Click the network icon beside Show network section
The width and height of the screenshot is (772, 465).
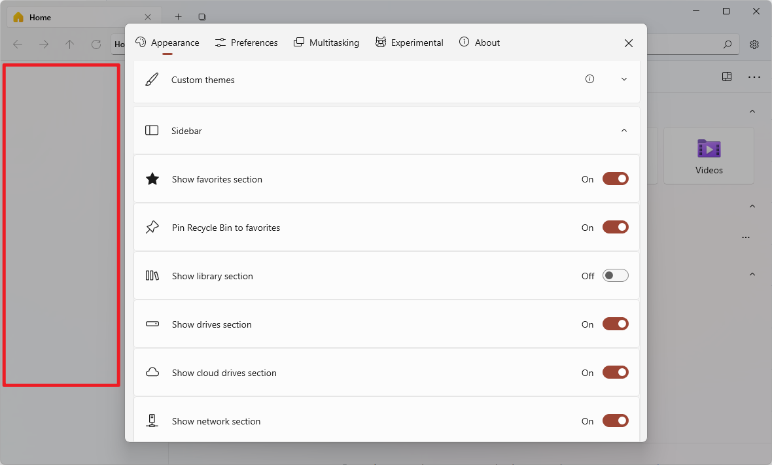click(x=152, y=421)
